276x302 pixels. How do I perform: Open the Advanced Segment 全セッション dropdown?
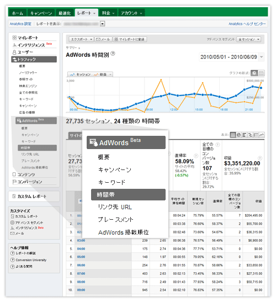click(248, 39)
